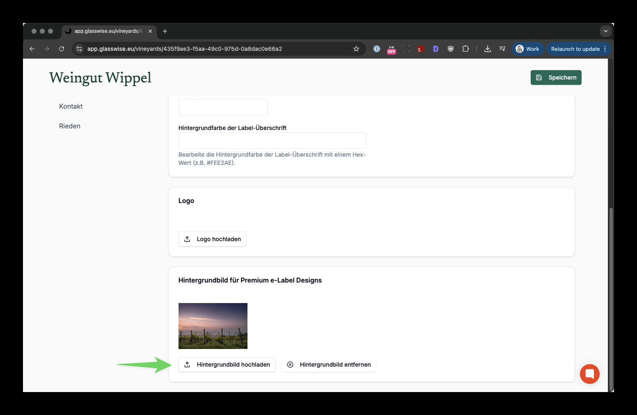This screenshot has height=415, width=637.
Task: Click Hintergrundbild hochladen button
Action: [227, 365]
